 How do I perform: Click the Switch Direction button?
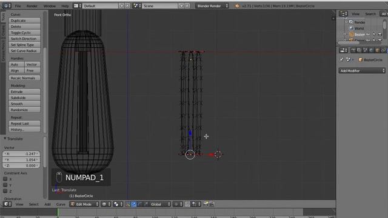point(24,39)
